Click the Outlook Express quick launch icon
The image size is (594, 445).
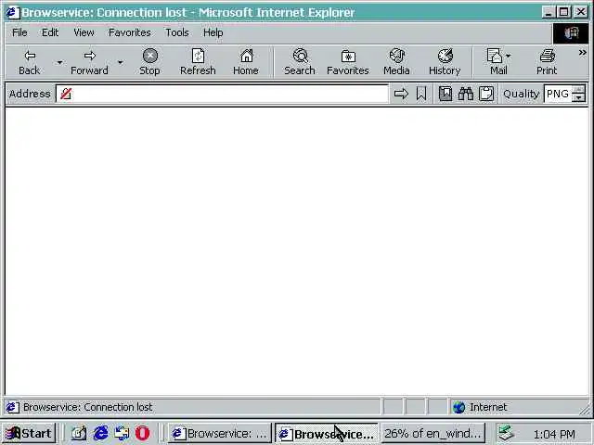122,433
